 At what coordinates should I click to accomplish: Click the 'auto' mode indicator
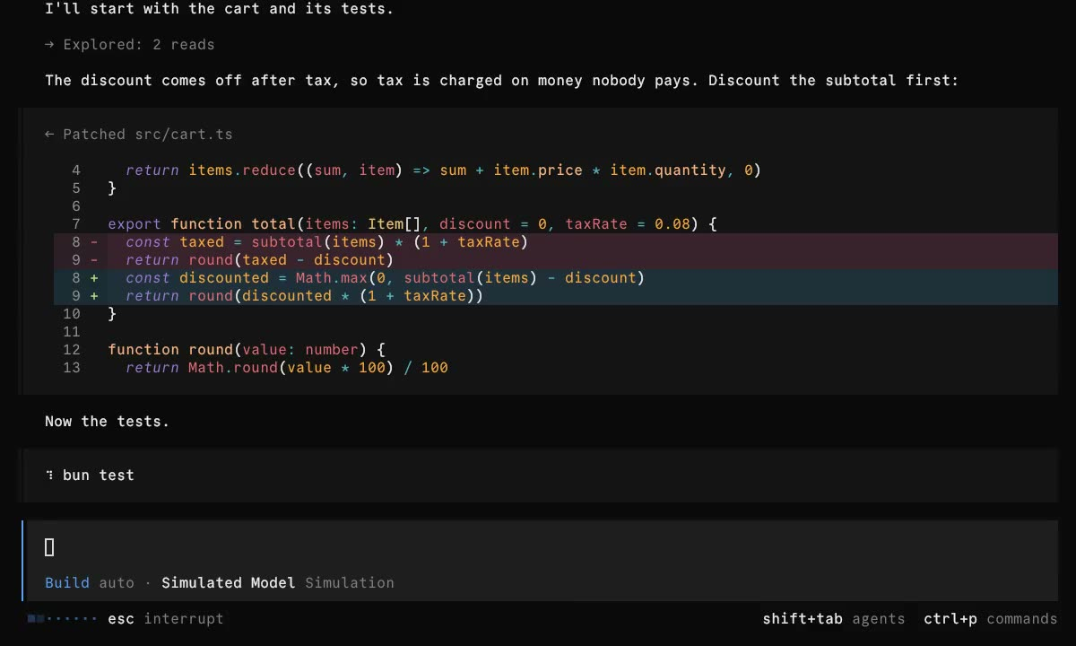117,582
